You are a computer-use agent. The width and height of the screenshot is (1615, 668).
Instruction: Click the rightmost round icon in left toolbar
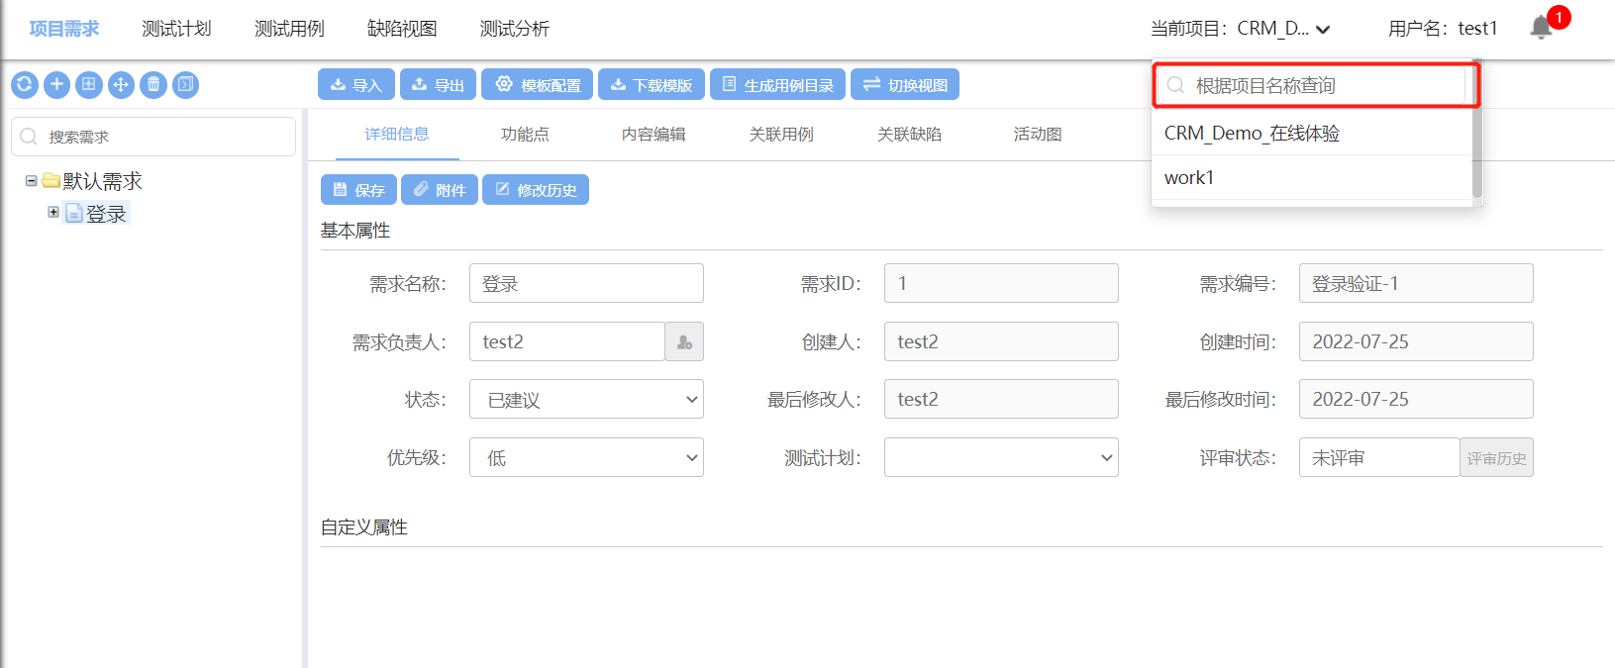[185, 85]
